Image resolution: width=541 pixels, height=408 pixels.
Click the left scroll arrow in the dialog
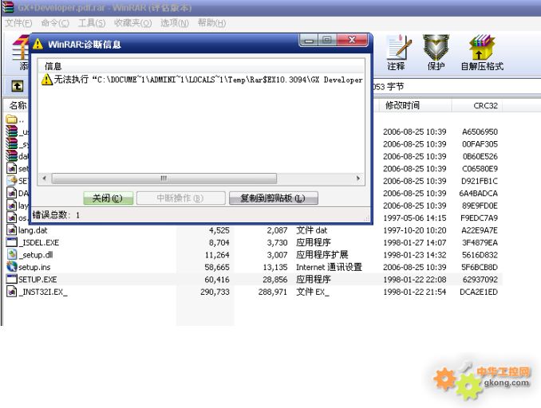(44, 178)
